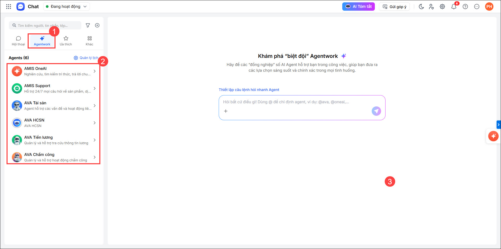The image size is (501, 249).
Task: Click the search people and messages field
Action: [45, 25]
